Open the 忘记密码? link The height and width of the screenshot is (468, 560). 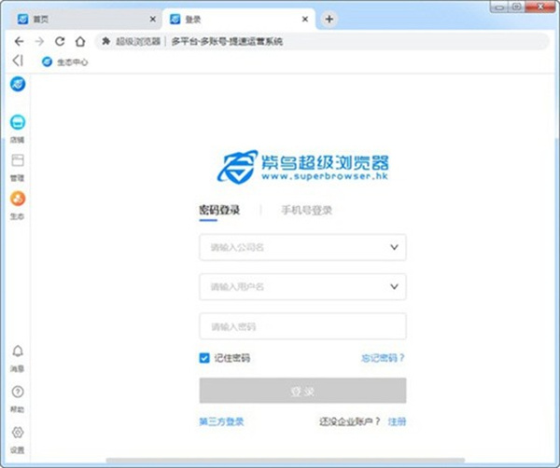(x=383, y=358)
